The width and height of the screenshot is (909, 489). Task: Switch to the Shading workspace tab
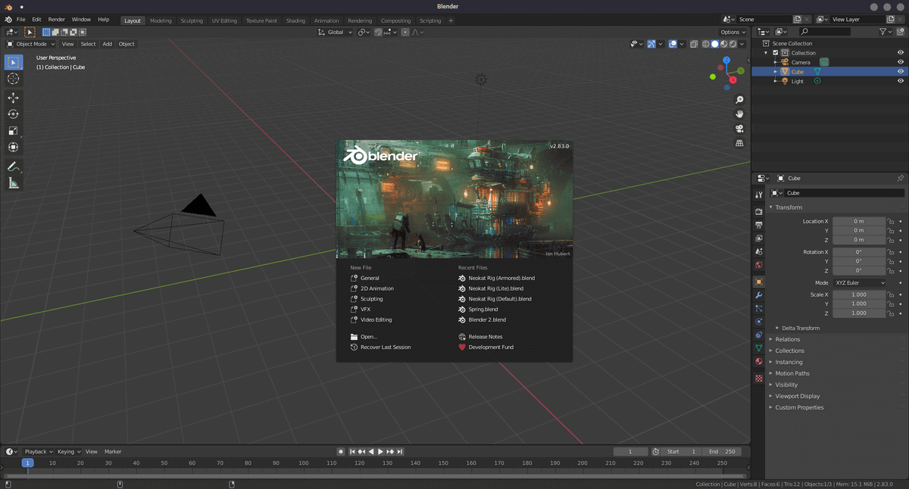(295, 21)
